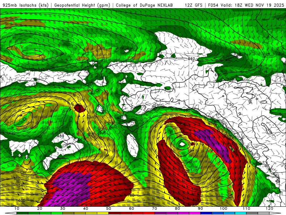This screenshot has width=286, height=215.
Task: Click the right arrow end of color bar
Action: (275, 213)
